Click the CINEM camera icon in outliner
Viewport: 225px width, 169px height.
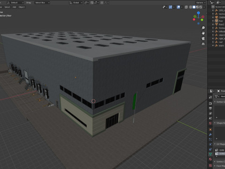pos(217,17)
